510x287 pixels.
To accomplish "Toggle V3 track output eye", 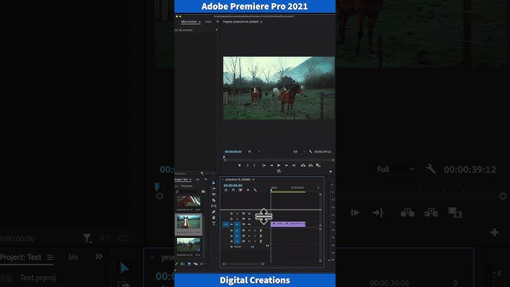I will [249, 214].
